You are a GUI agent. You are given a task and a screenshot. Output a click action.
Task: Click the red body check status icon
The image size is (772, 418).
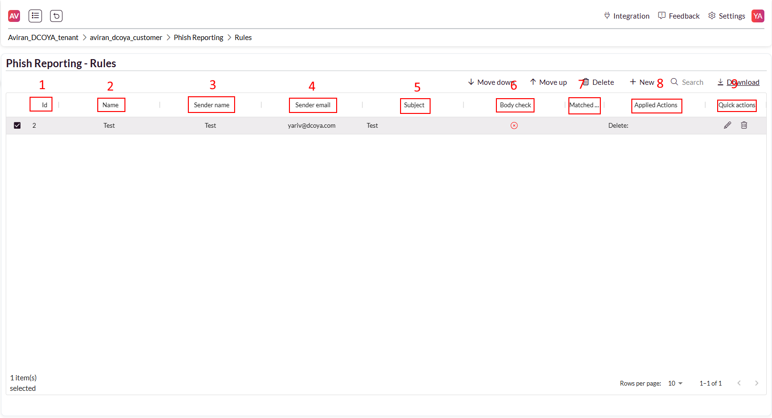pos(514,126)
